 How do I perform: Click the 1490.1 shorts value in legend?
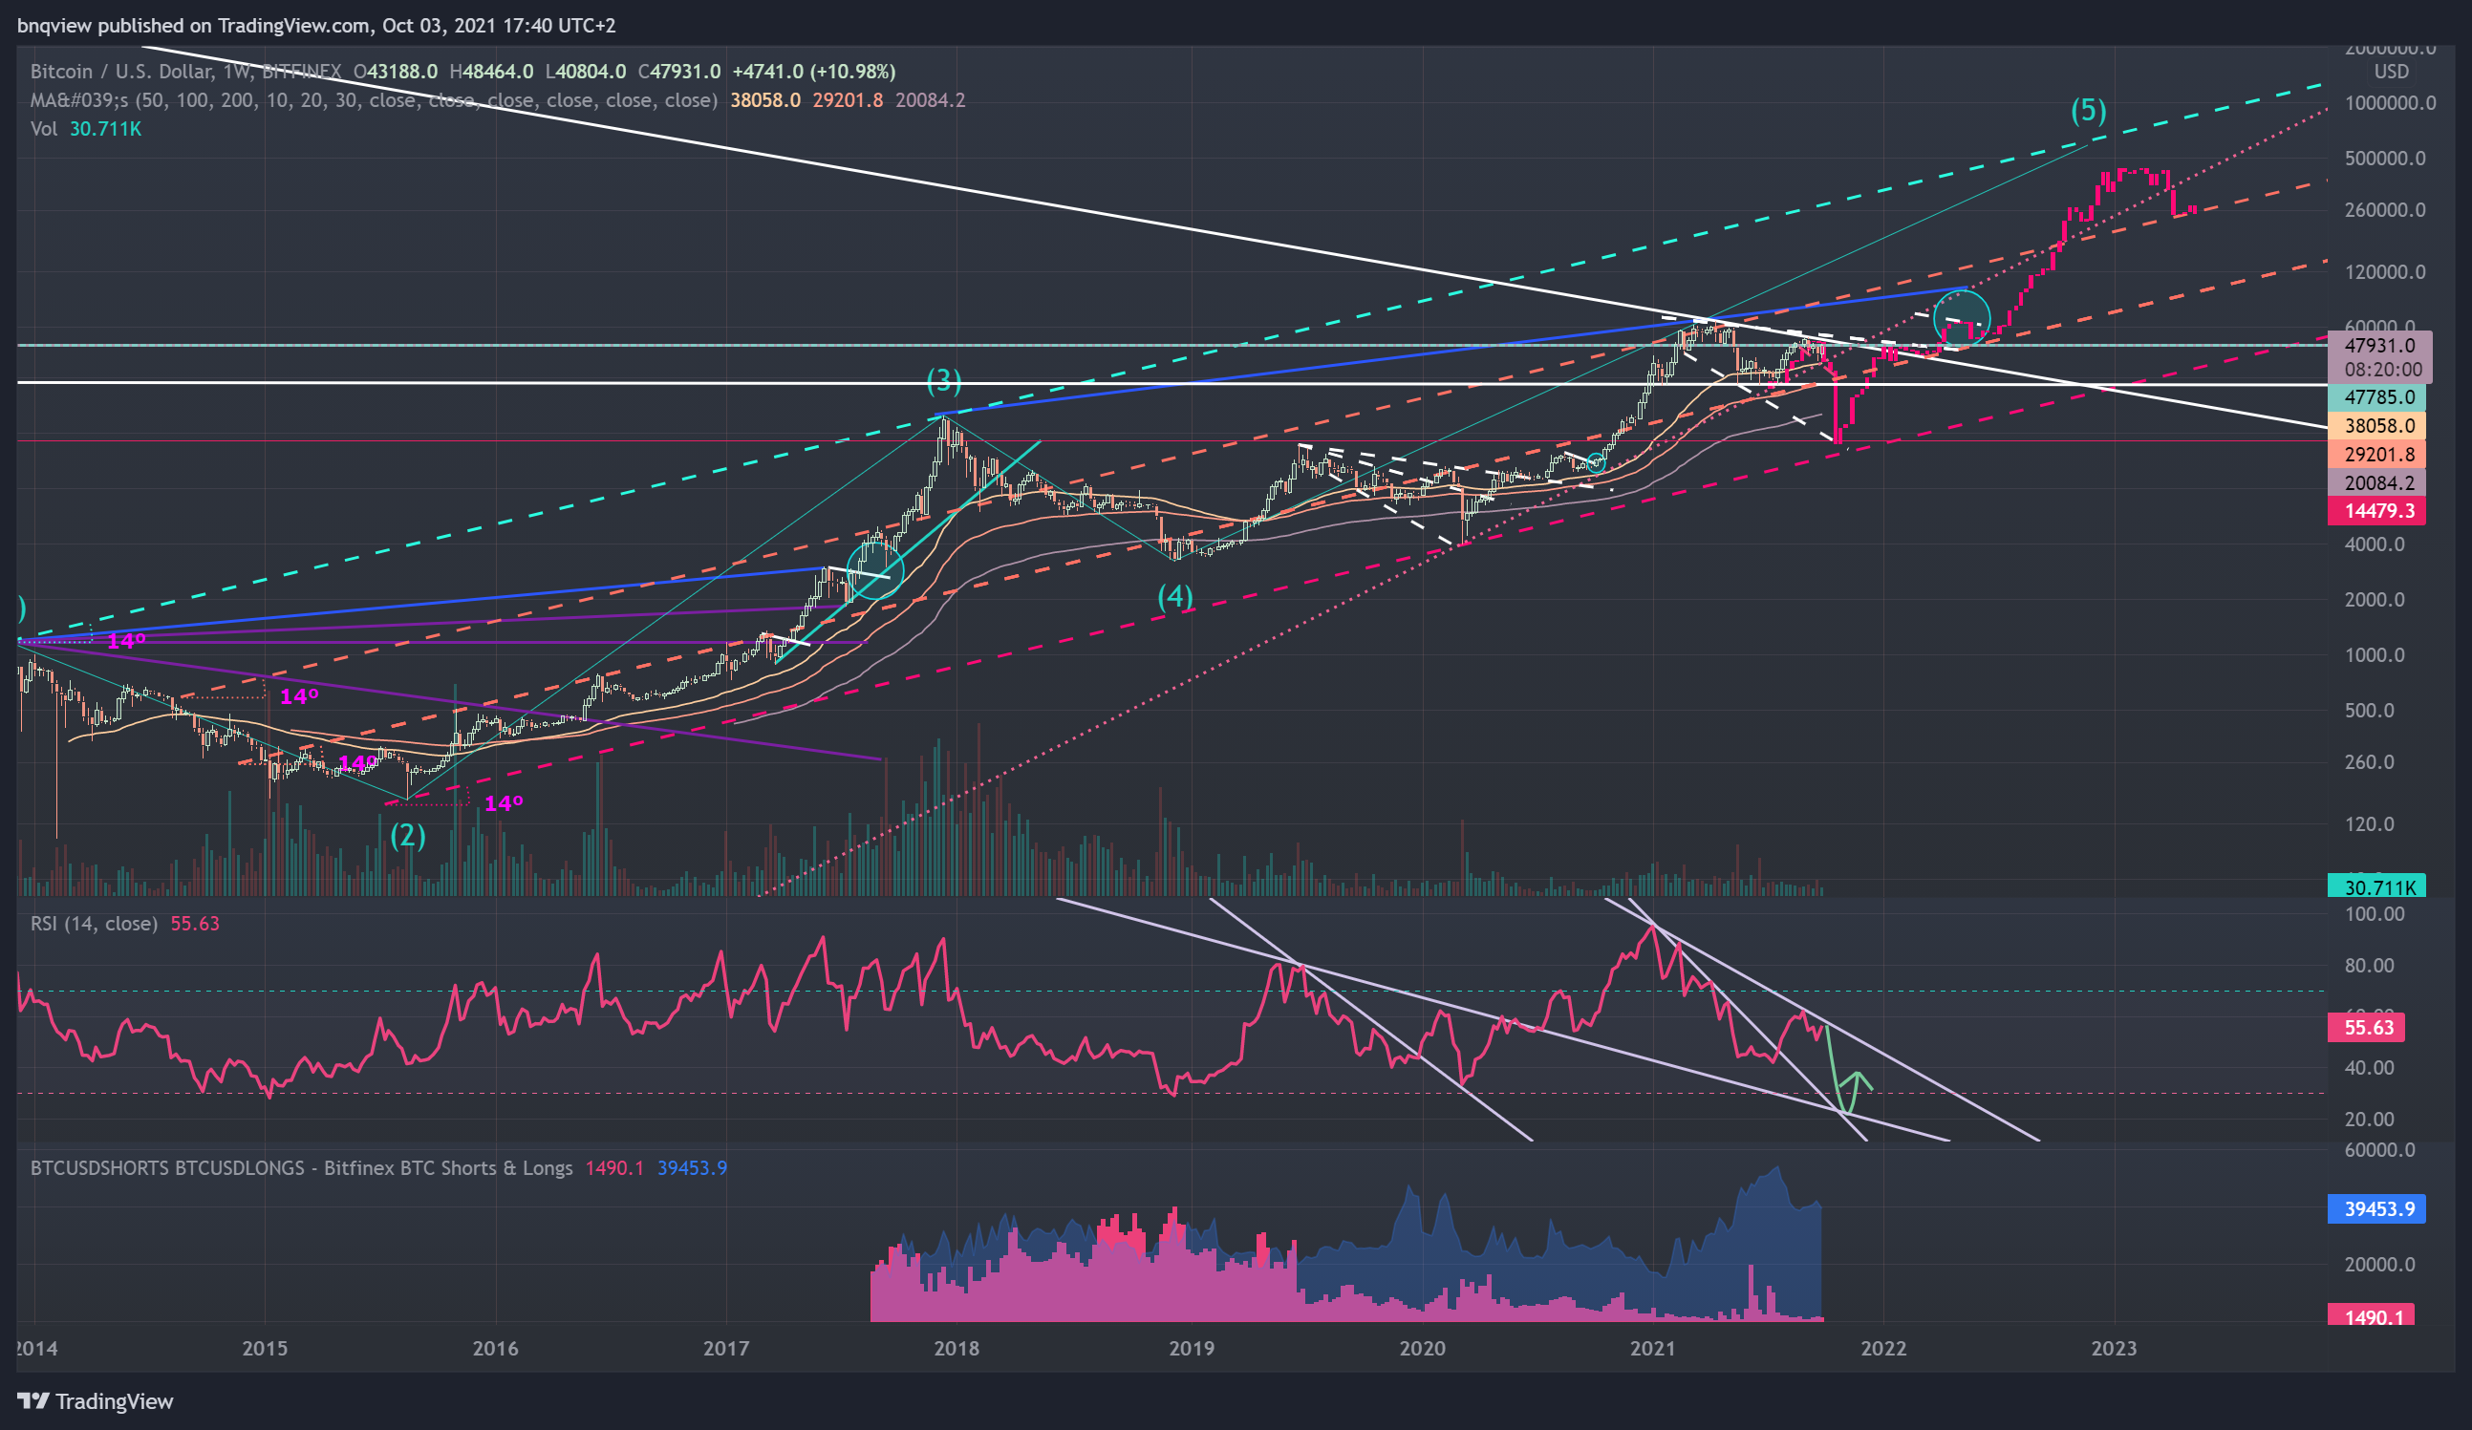[615, 1167]
